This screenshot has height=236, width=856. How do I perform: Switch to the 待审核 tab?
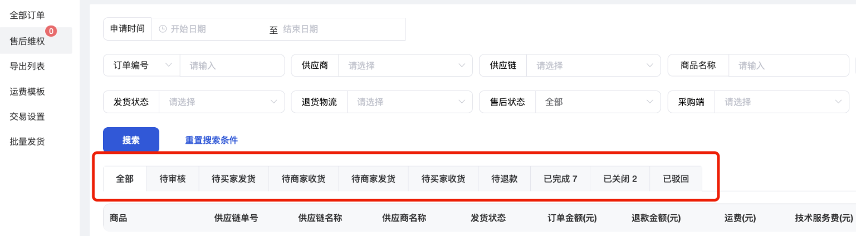click(172, 179)
